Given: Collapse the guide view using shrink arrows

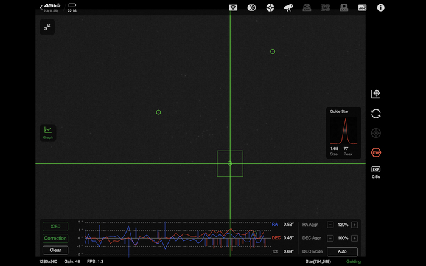Looking at the screenshot, I should 47,27.
